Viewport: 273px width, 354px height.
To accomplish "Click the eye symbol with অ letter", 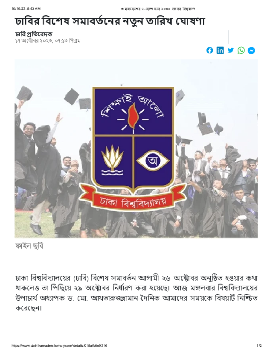I will coord(153,161).
